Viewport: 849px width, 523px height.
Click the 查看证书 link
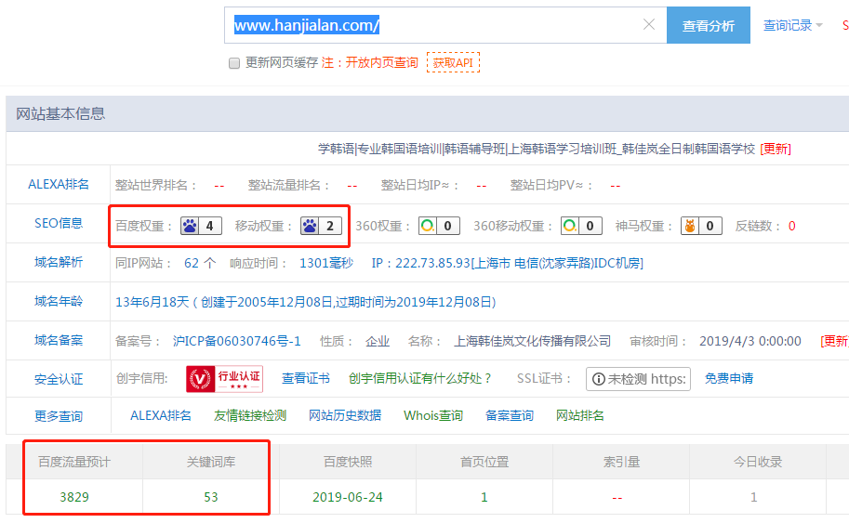[305, 379]
